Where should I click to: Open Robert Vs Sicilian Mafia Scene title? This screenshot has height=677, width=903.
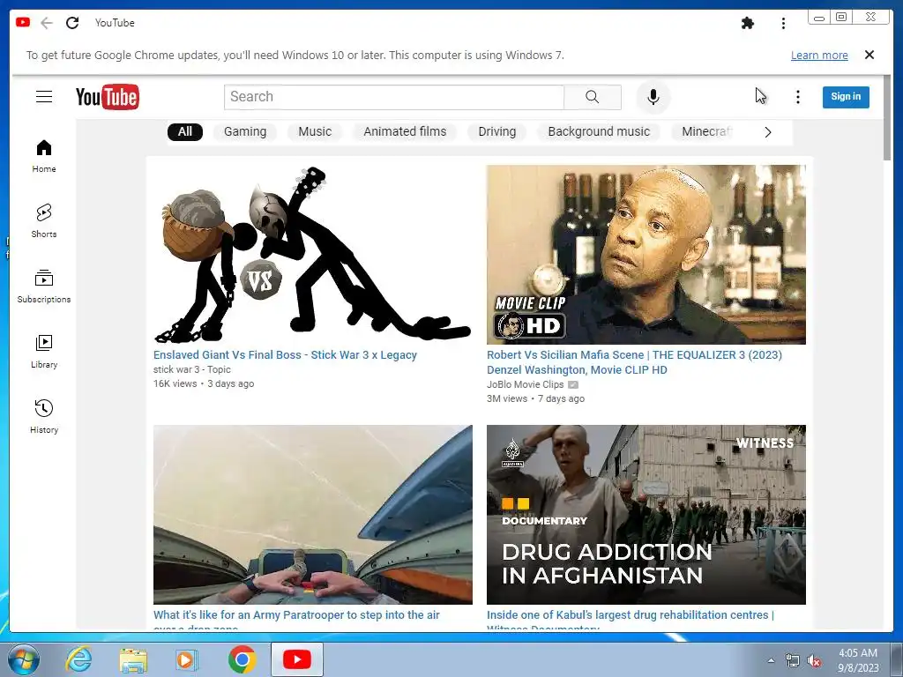[634, 362]
